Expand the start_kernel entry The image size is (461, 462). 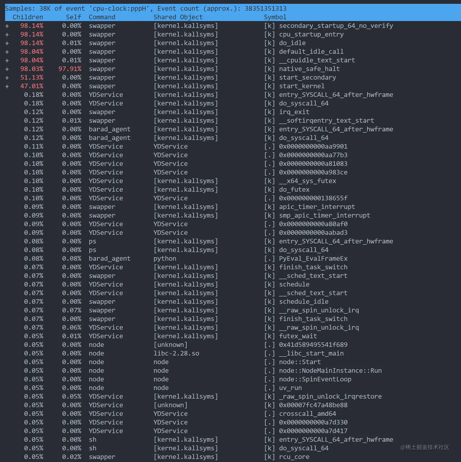coord(7,87)
